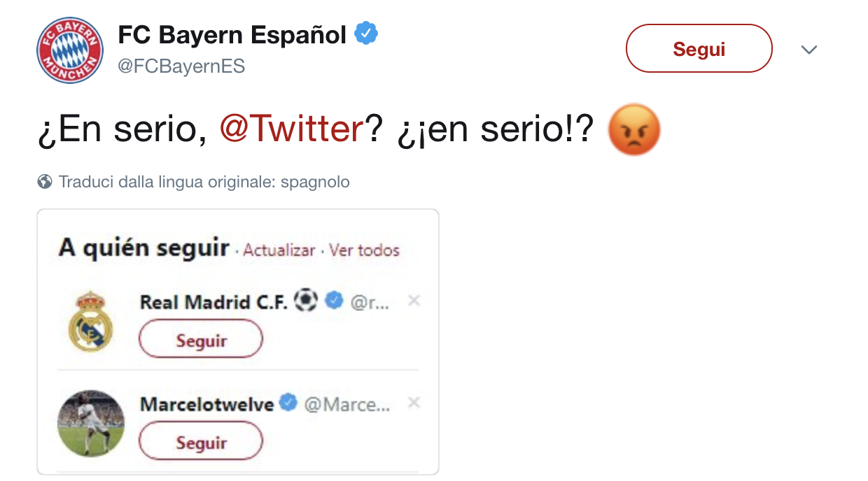This screenshot has height=481, width=868.
Task: Dismiss the Marcelotwelve follow suggestion
Action: (414, 403)
